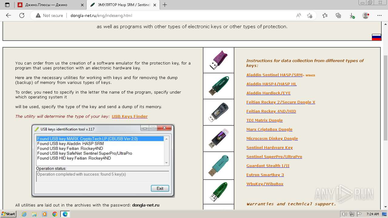
Task: Open a new tab with plus button
Action: click(x=165, y=5)
